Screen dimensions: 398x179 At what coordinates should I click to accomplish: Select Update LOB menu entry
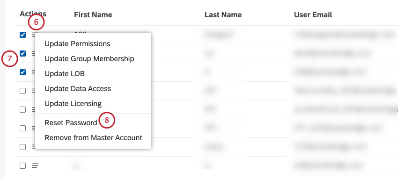pyautogui.click(x=65, y=74)
